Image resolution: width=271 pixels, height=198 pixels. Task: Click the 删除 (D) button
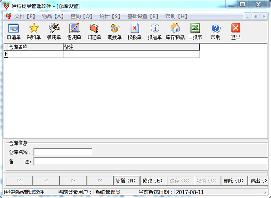234,181
